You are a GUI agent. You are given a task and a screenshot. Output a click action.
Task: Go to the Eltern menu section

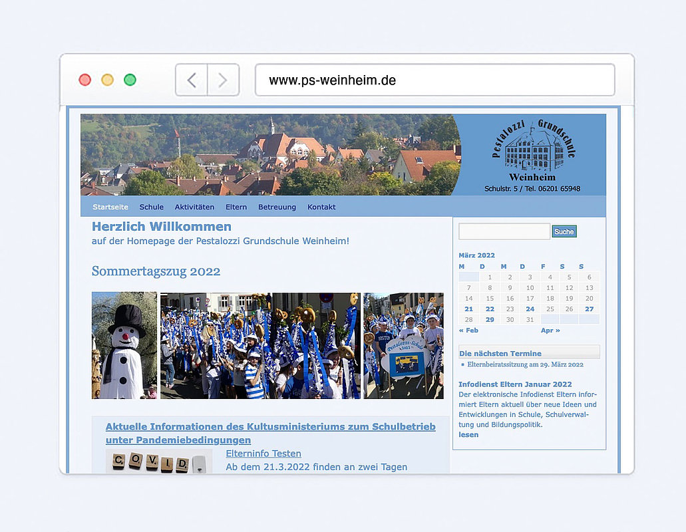[x=236, y=207]
